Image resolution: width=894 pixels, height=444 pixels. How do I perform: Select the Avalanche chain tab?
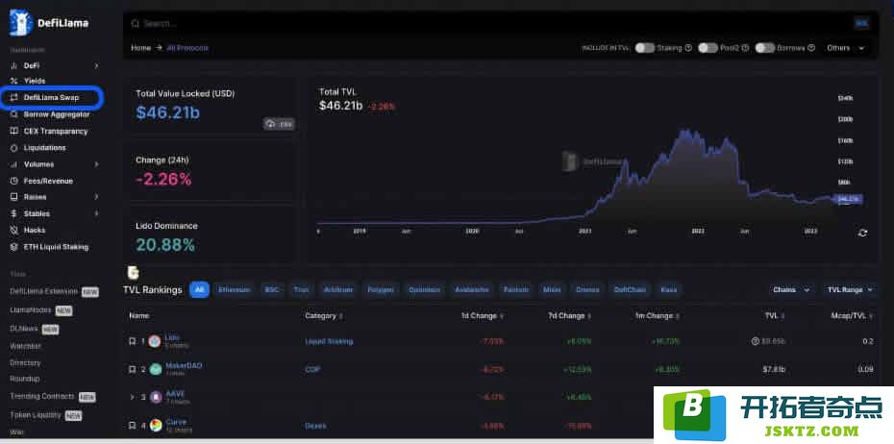472,289
